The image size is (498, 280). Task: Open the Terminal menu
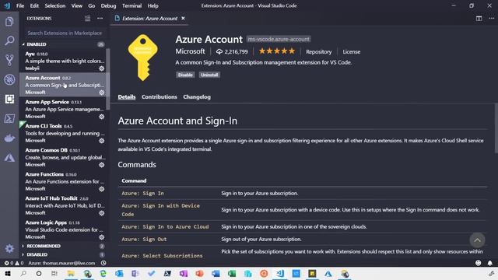tap(132, 5)
